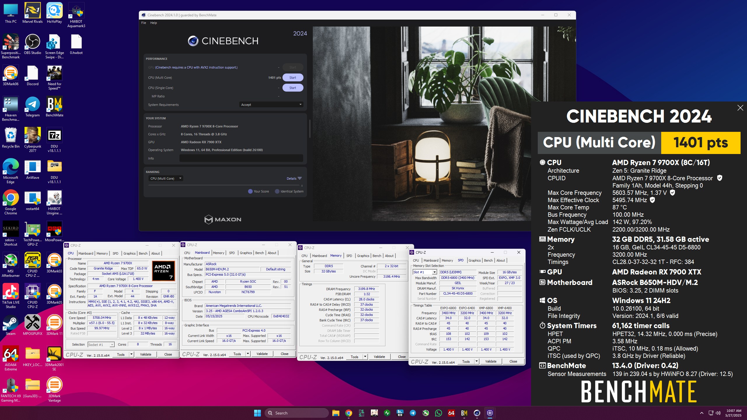Screen dimensions: 747x420
Task: Open the Help menu in Cinebench
Action: pyautogui.click(x=153, y=23)
